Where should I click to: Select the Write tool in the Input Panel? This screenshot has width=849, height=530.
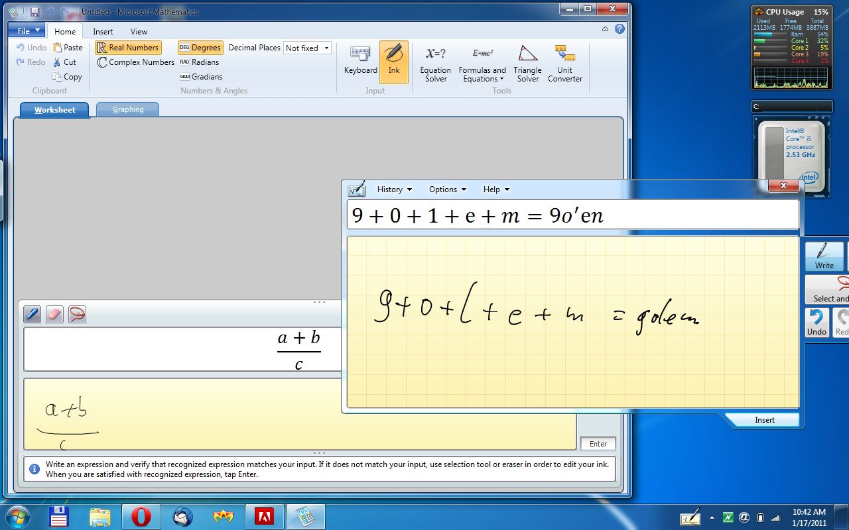pos(824,256)
